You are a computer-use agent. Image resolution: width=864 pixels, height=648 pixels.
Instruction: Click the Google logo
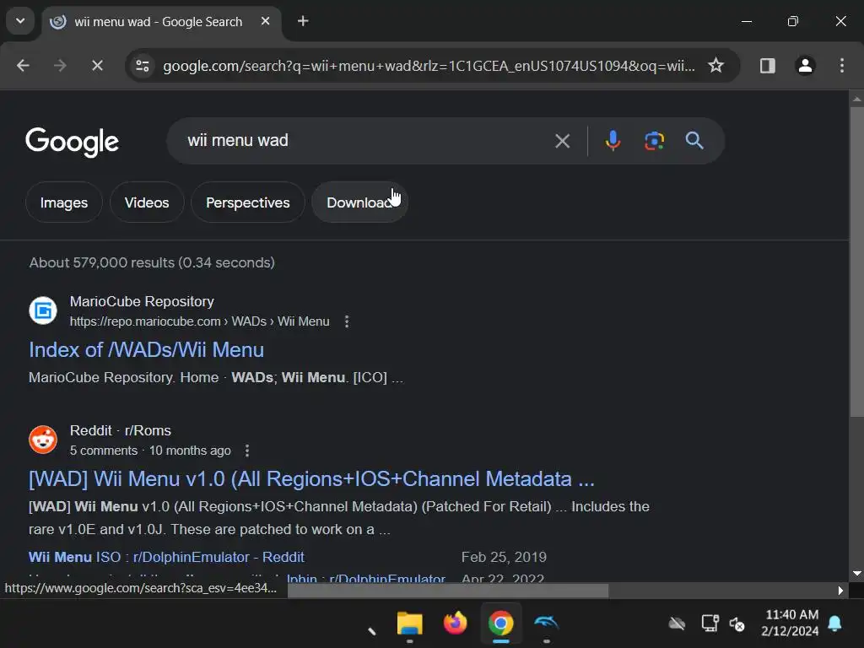point(72,142)
